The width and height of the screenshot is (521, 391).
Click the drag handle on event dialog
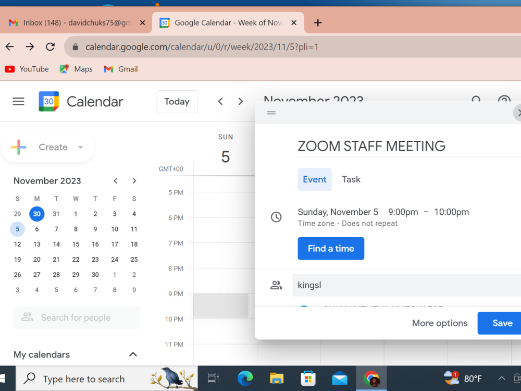(271, 113)
